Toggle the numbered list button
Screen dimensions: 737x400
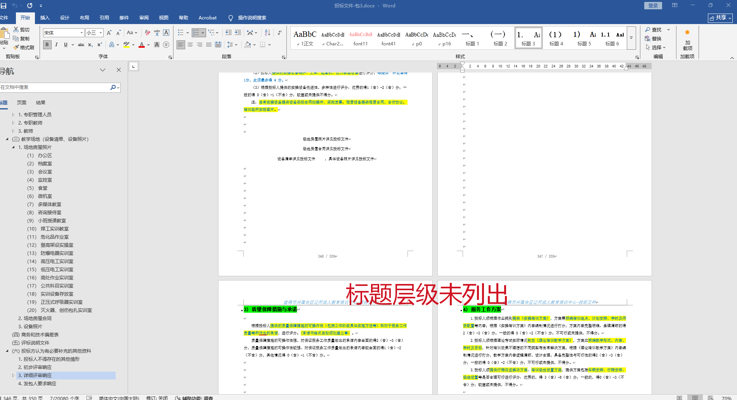[x=196, y=33]
